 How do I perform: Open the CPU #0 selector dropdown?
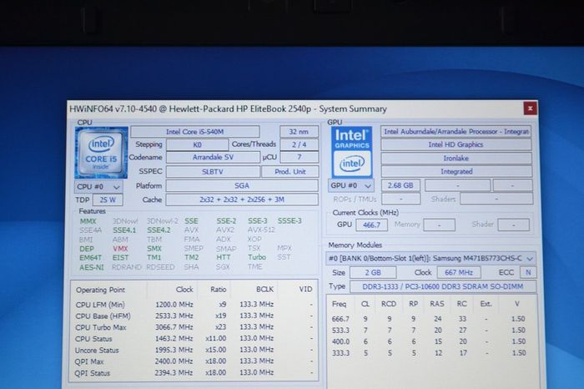pyautogui.click(x=98, y=187)
